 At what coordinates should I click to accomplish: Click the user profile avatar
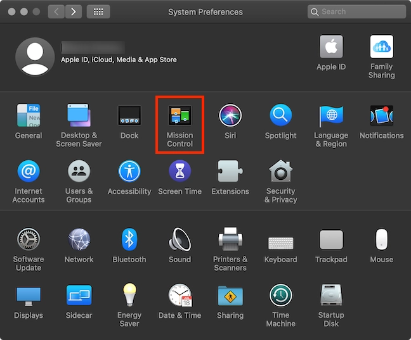click(x=35, y=56)
